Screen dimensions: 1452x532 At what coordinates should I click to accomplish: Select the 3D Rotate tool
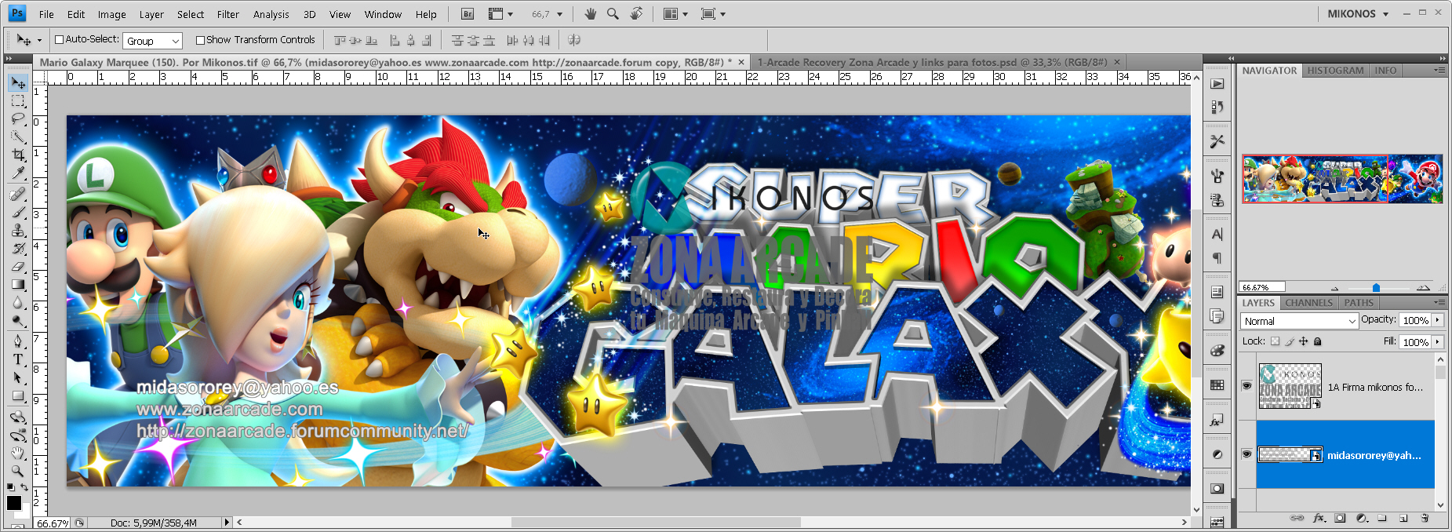tap(18, 417)
